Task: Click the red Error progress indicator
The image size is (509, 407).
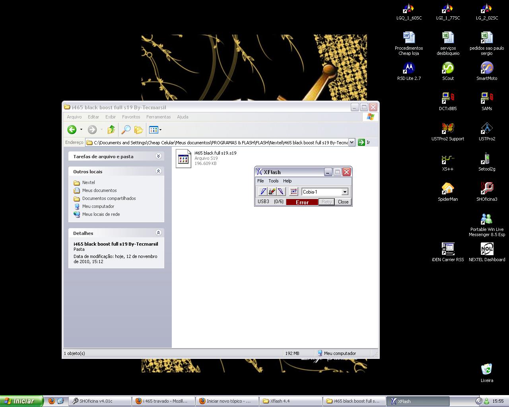Action: coord(302,202)
